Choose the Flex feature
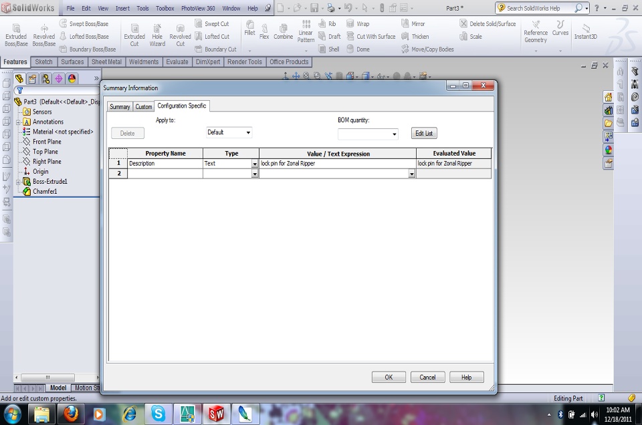642x425 pixels. tap(264, 32)
